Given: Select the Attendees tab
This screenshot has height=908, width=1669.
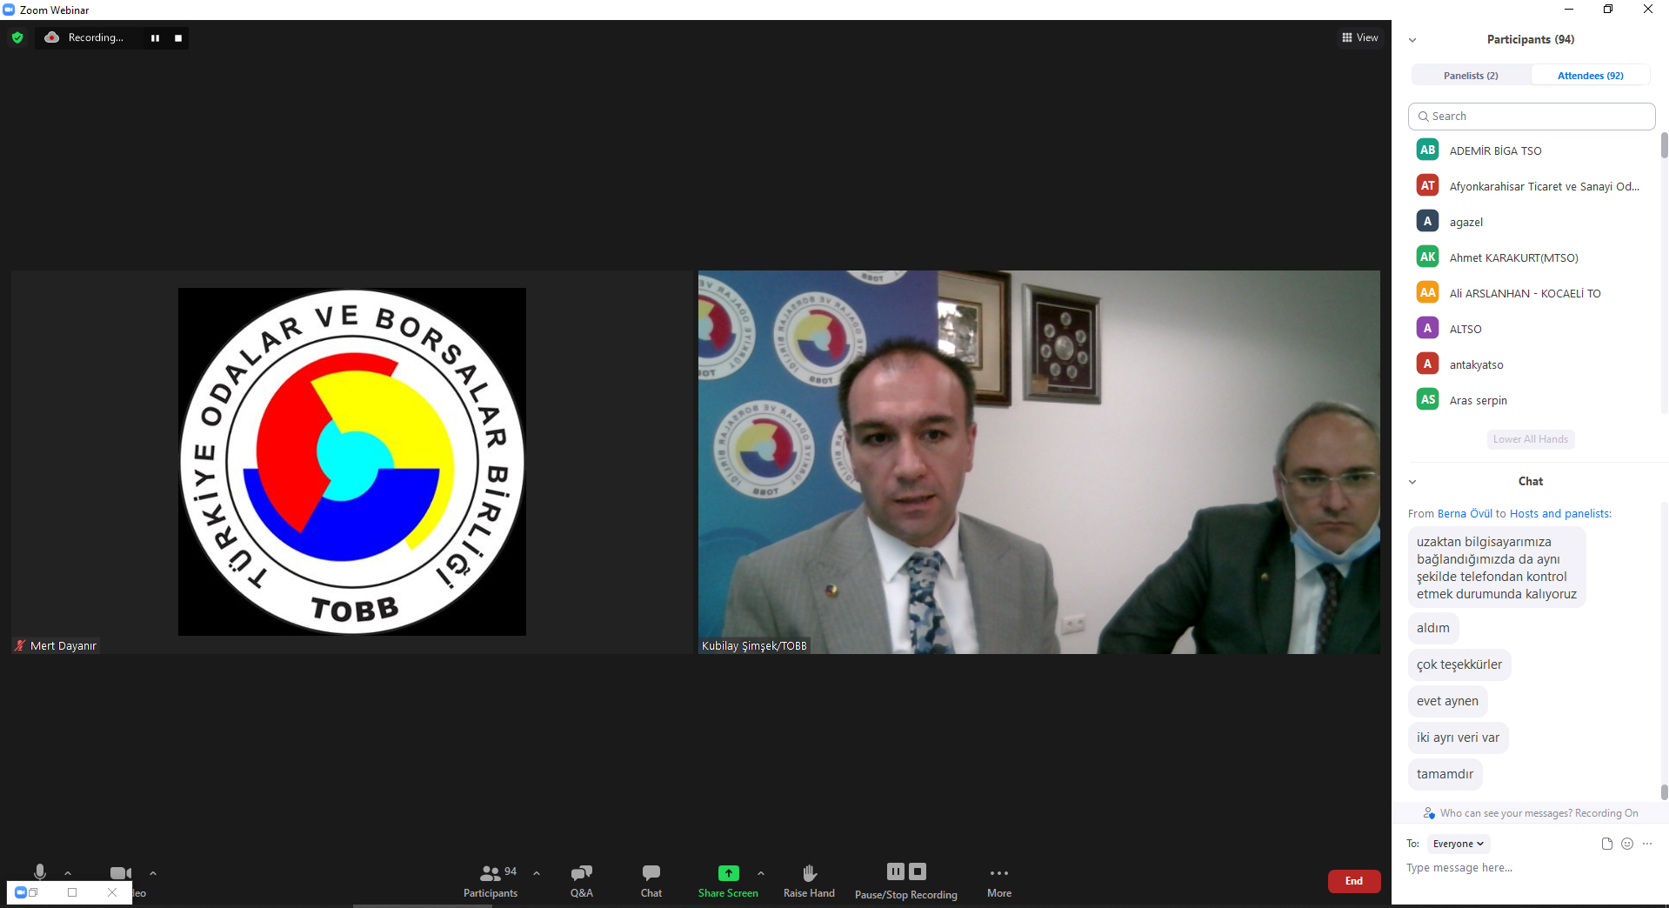Looking at the screenshot, I should click(1590, 76).
